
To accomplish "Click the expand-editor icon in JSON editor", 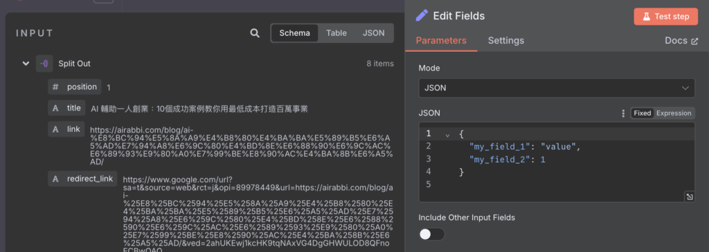I will (689, 197).
